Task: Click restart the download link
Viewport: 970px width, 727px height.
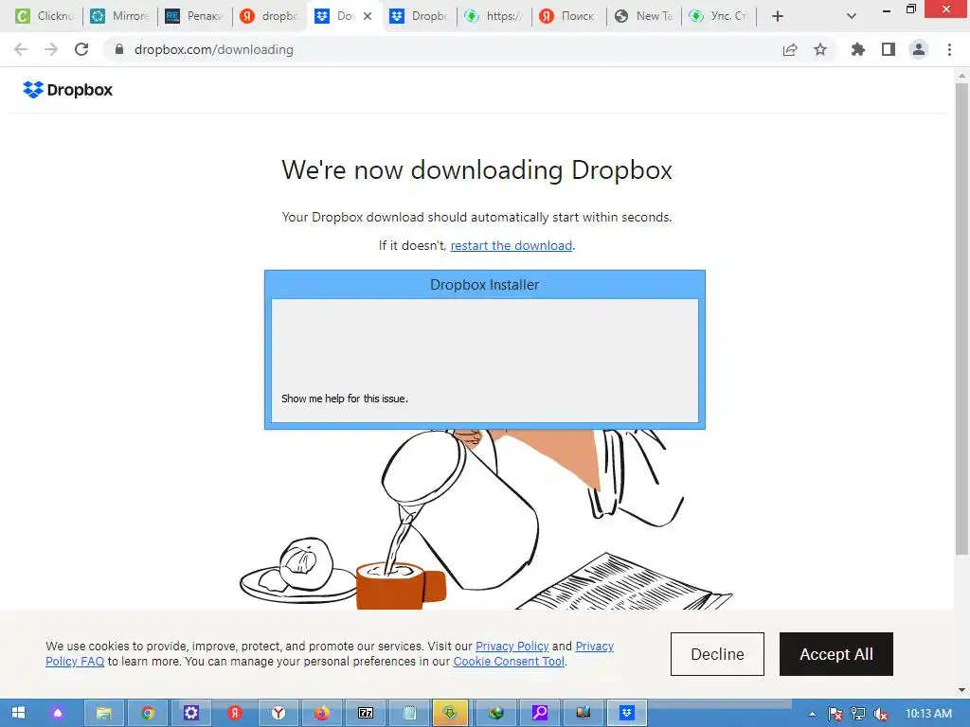Action: [511, 245]
